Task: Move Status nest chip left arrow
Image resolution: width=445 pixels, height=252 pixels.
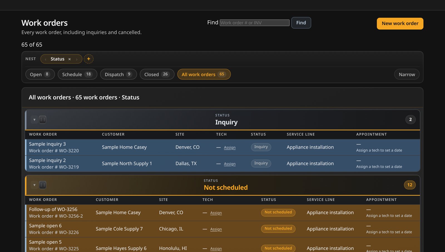Action: [46, 59]
